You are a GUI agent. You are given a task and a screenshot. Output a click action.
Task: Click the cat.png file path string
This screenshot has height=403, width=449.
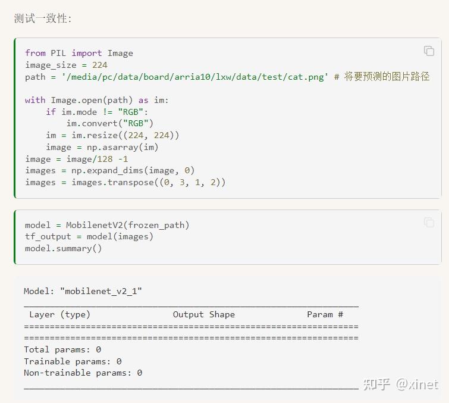pos(194,77)
